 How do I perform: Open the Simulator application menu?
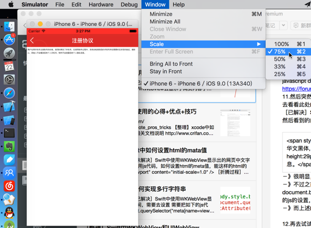click(x=35, y=4)
